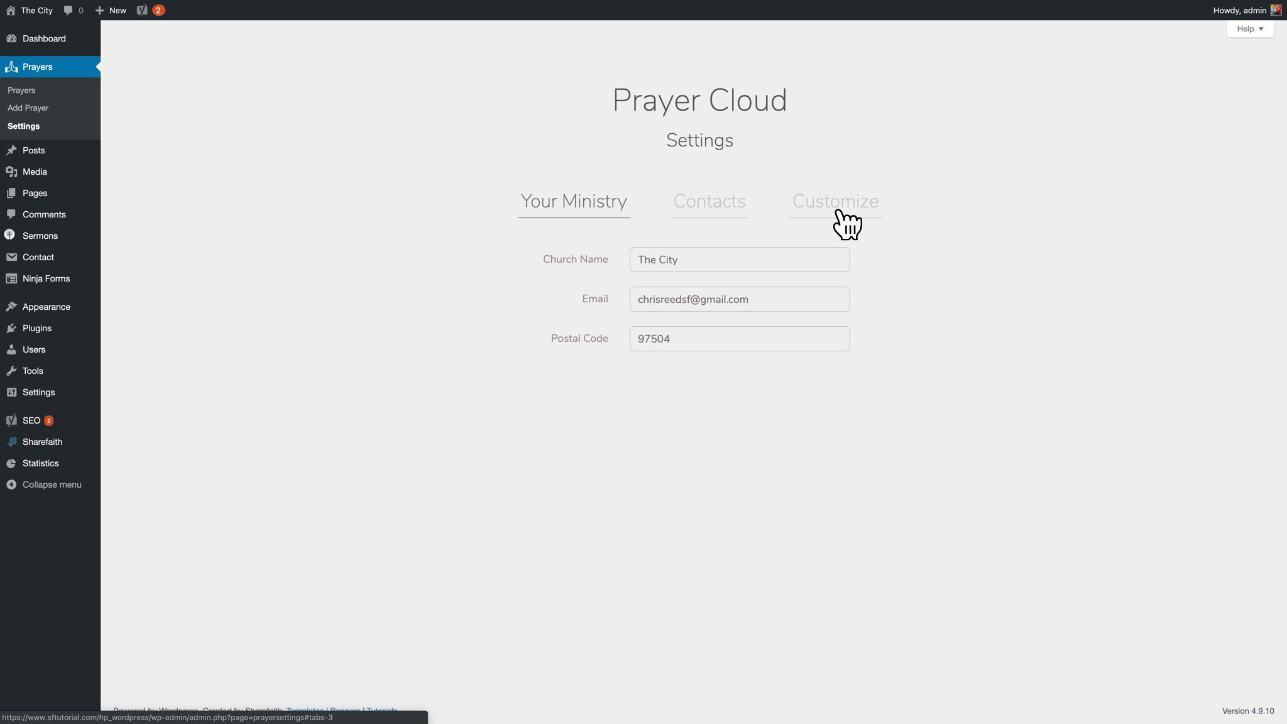Open the Customize tab
The width and height of the screenshot is (1287, 724).
point(835,201)
